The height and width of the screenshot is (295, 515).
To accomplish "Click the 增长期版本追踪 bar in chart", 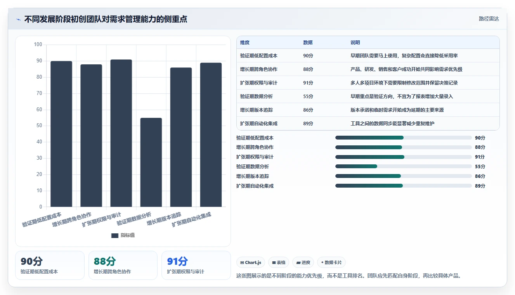I will pos(181,137).
